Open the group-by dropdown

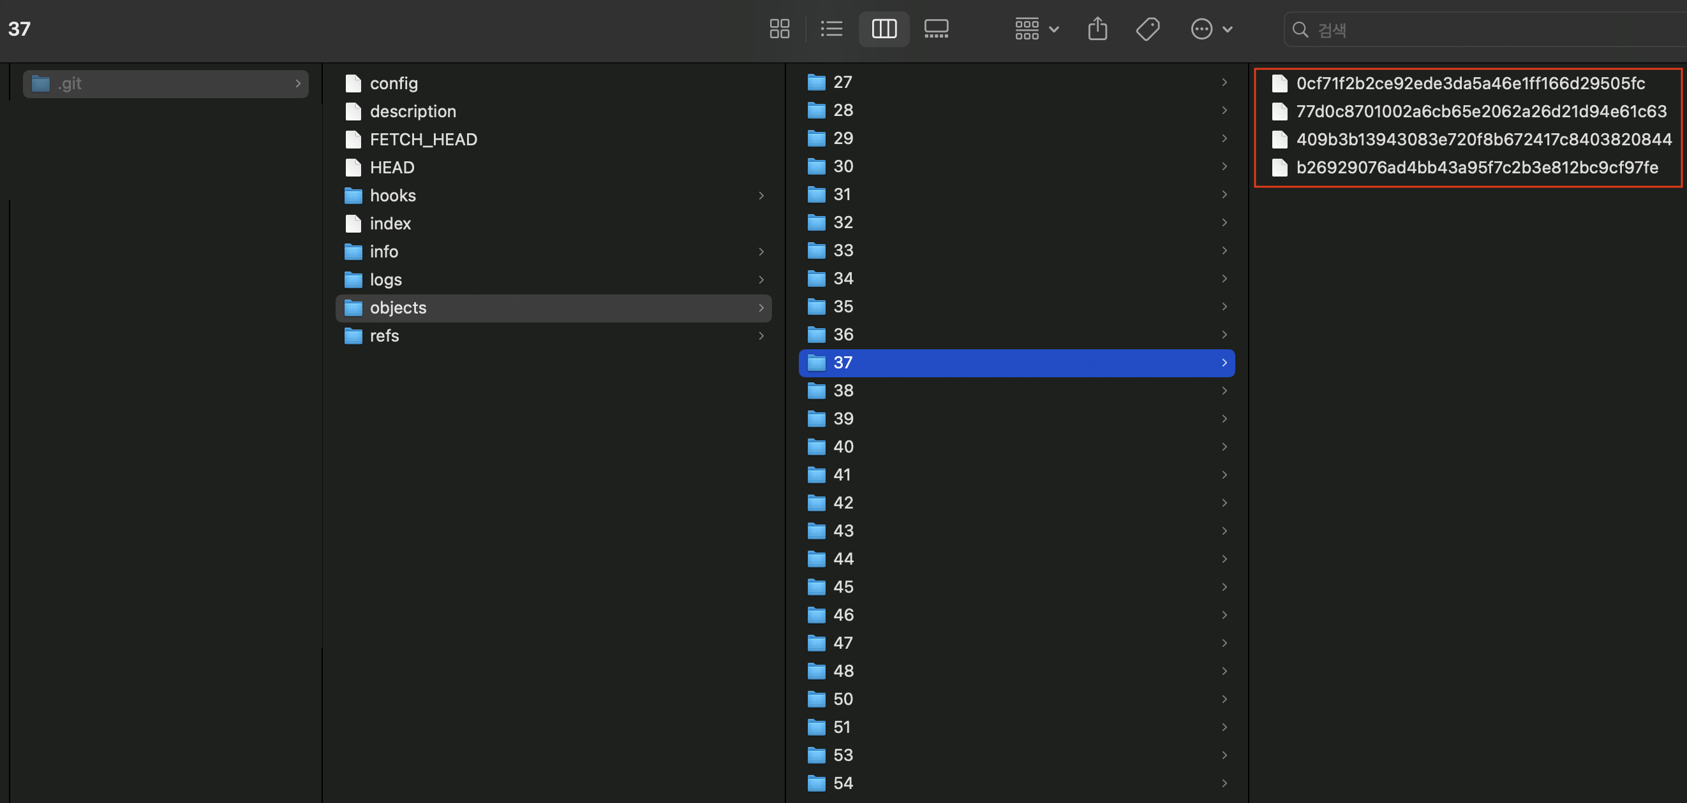click(1036, 29)
